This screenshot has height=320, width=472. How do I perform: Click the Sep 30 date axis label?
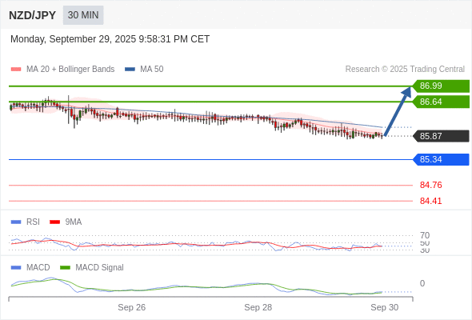(x=385, y=307)
